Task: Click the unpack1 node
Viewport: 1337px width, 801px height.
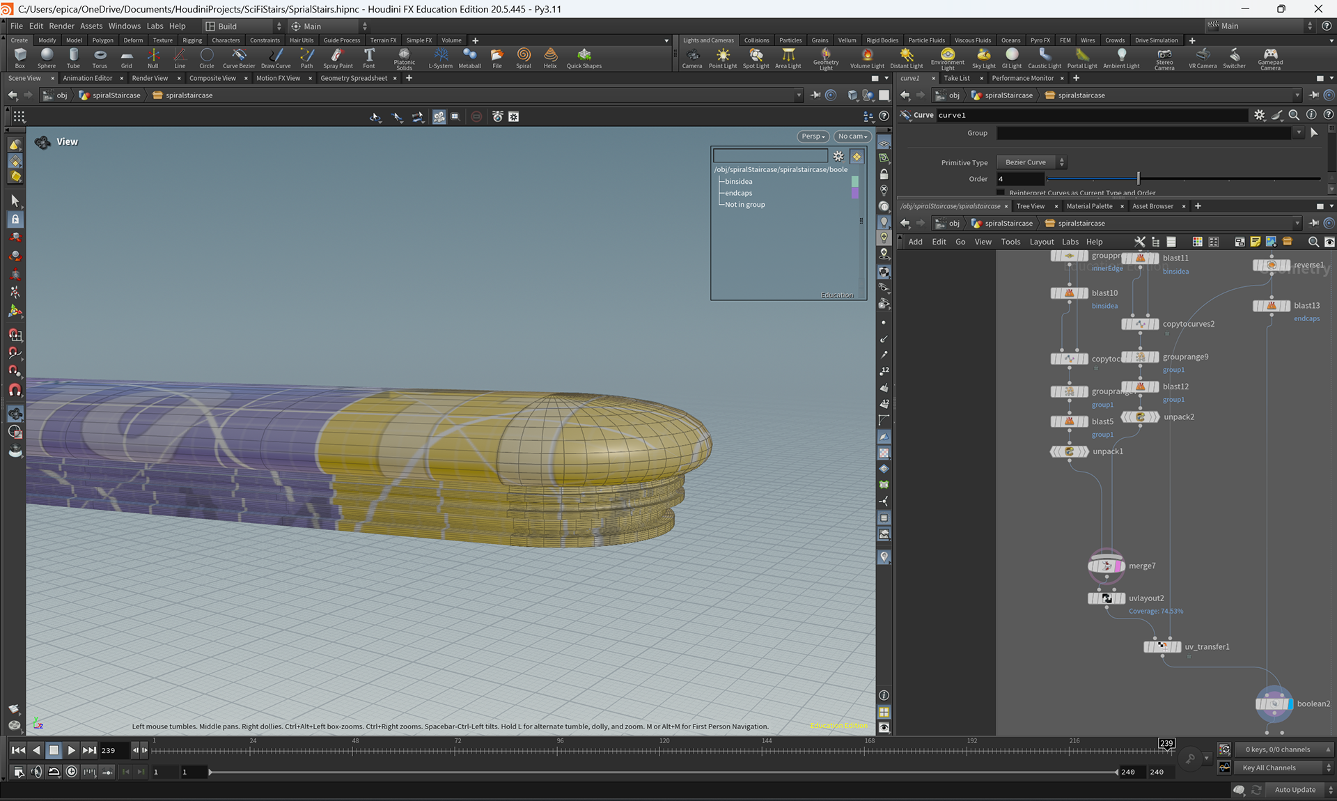Action: pos(1070,451)
